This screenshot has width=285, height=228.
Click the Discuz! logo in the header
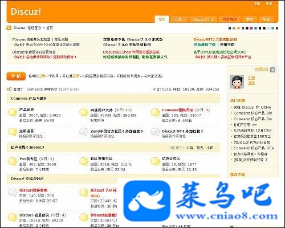(x=26, y=11)
